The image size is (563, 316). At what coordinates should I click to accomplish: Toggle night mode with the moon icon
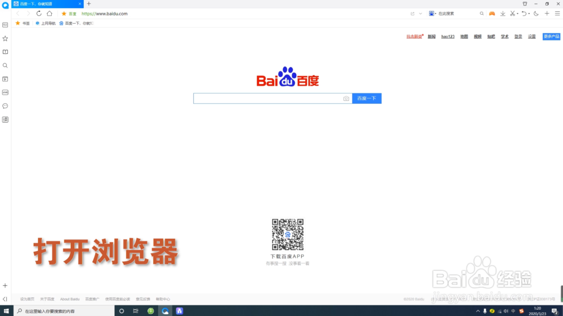[536, 14]
